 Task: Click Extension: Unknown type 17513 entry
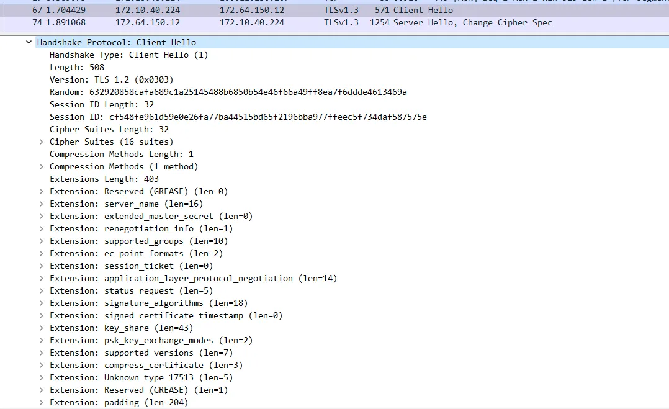point(141,377)
